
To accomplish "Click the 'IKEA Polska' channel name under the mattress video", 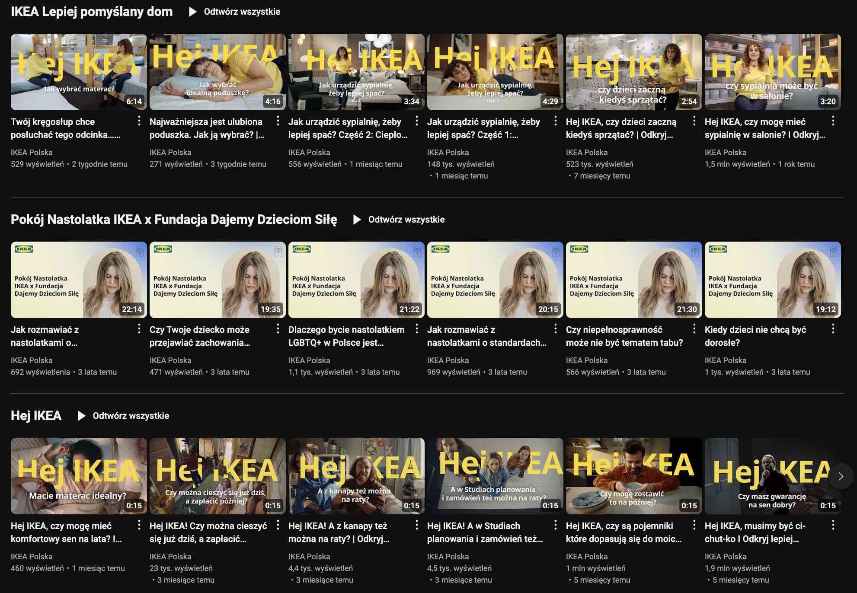I will (x=32, y=152).
